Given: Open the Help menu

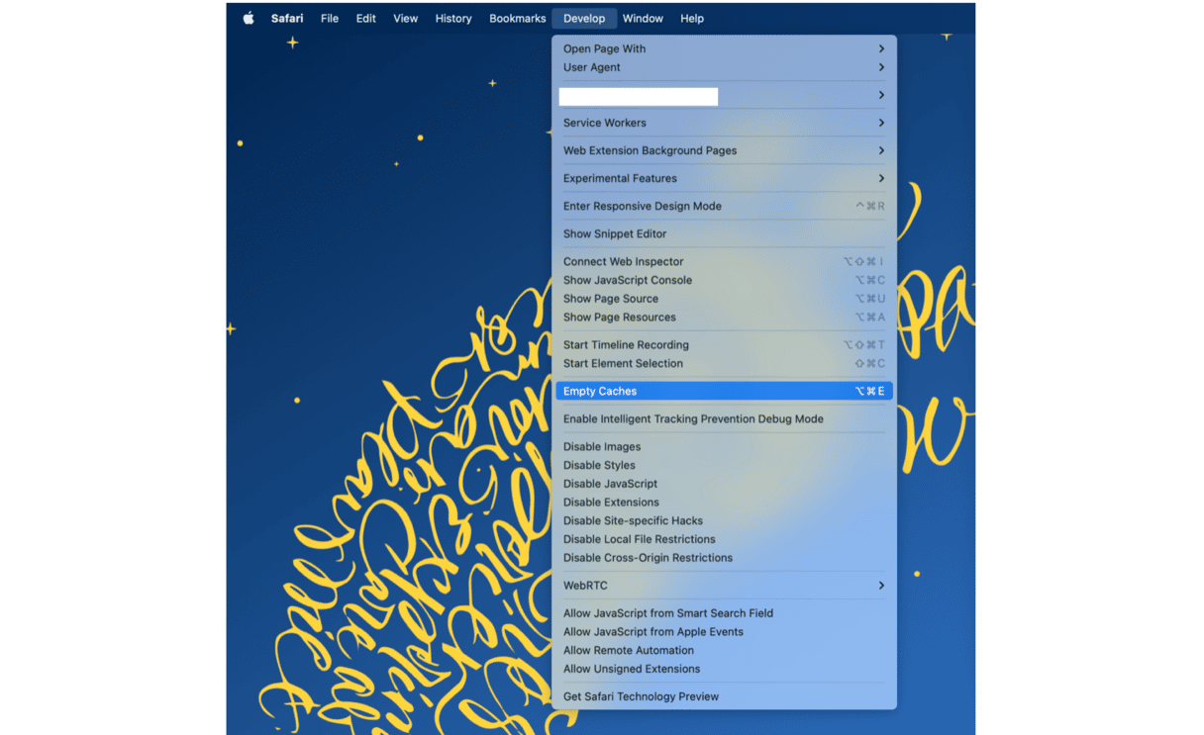Looking at the screenshot, I should 692,18.
